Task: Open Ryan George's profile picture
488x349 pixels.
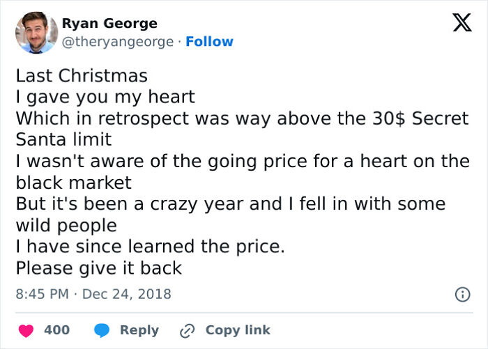Action: pos(35,32)
